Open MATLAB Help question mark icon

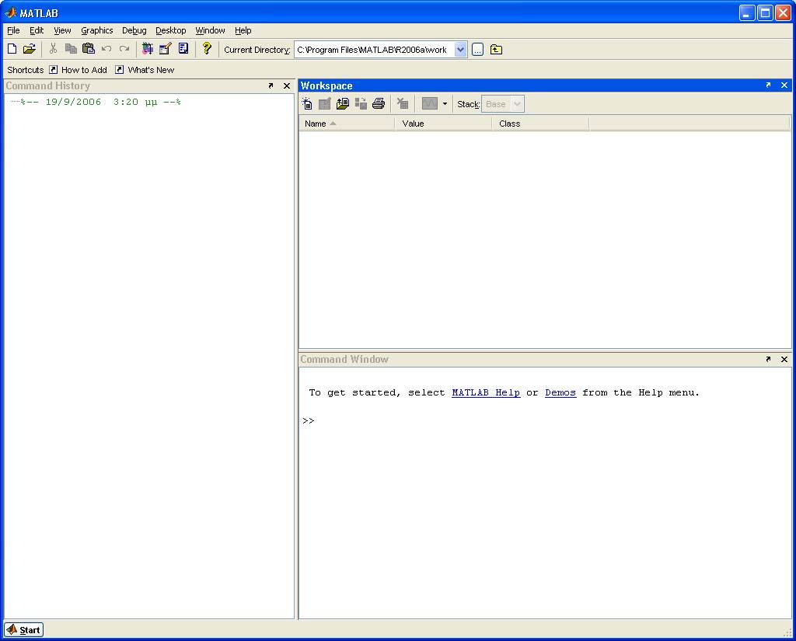[207, 49]
